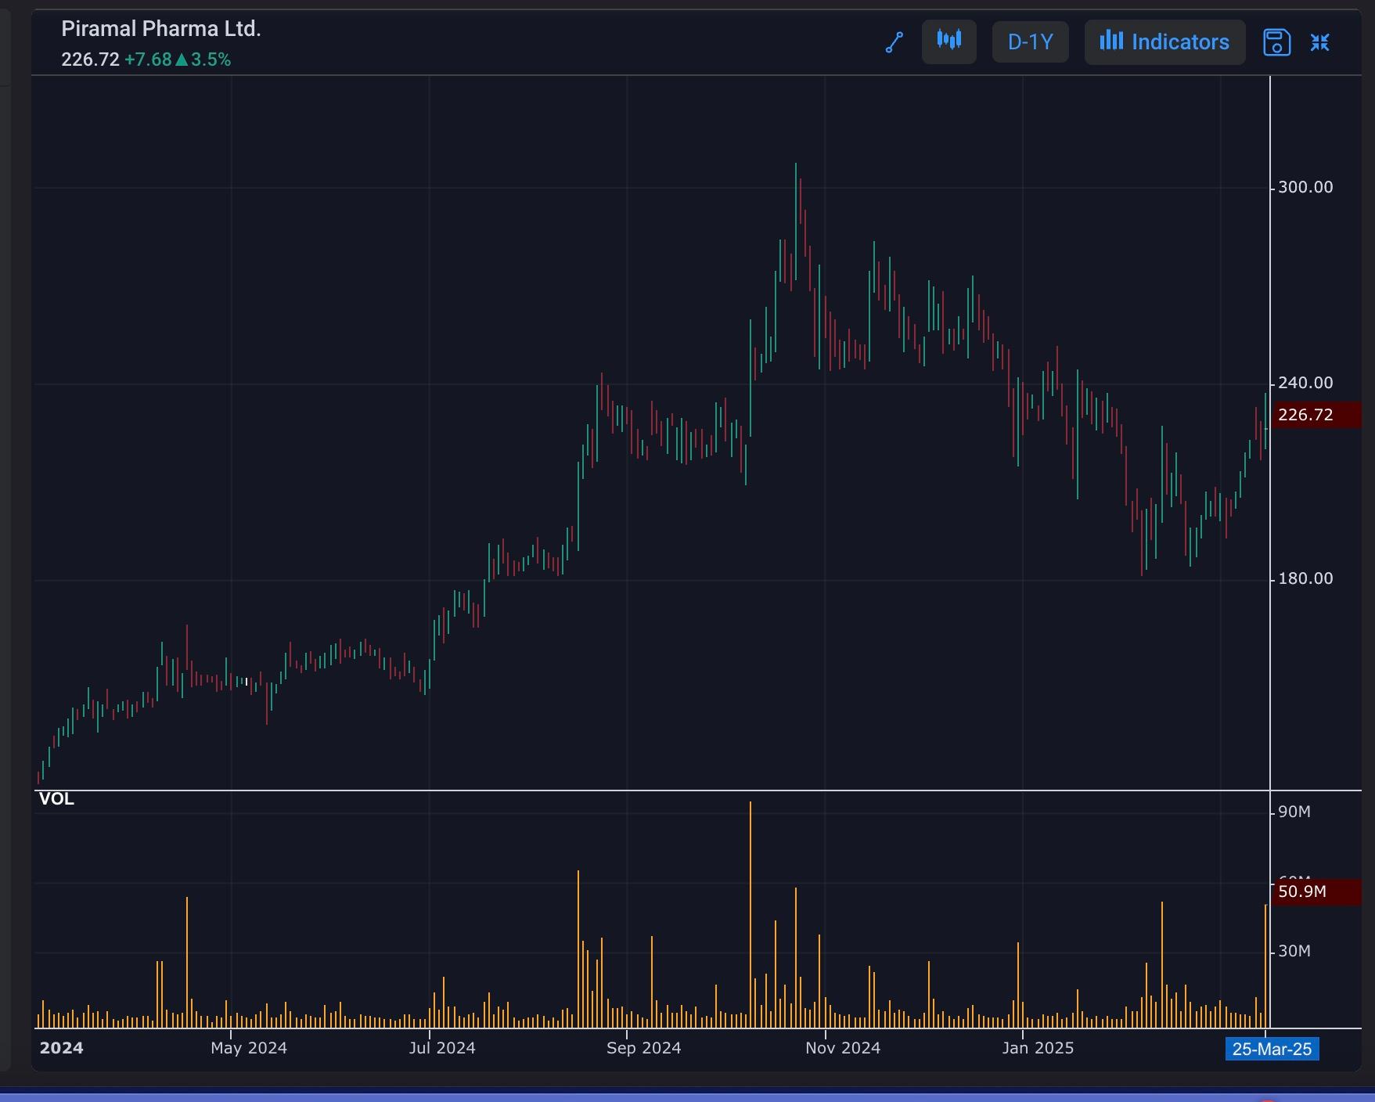The height and width of the screenshot is (1102, 1375).
Task: Click the Sep 2024 time axis label
Action: click(x=643, y=1048)
